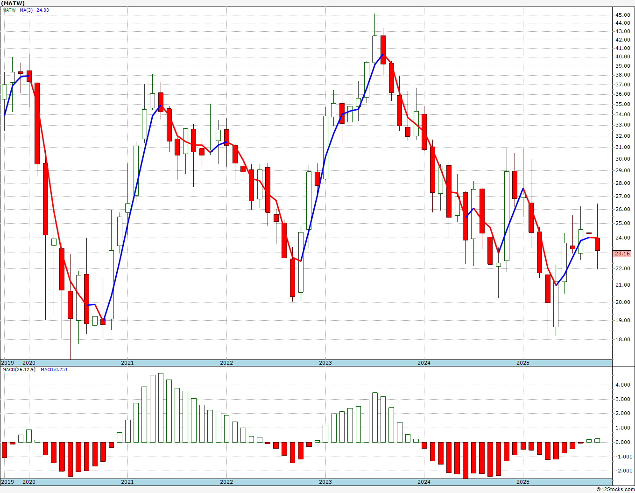Click the 18.00 price axis label
Screen dimensions: 635x493
(622, 339)
